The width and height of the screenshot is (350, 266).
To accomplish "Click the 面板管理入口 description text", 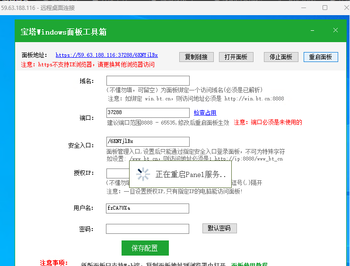I will coord(195,151).
